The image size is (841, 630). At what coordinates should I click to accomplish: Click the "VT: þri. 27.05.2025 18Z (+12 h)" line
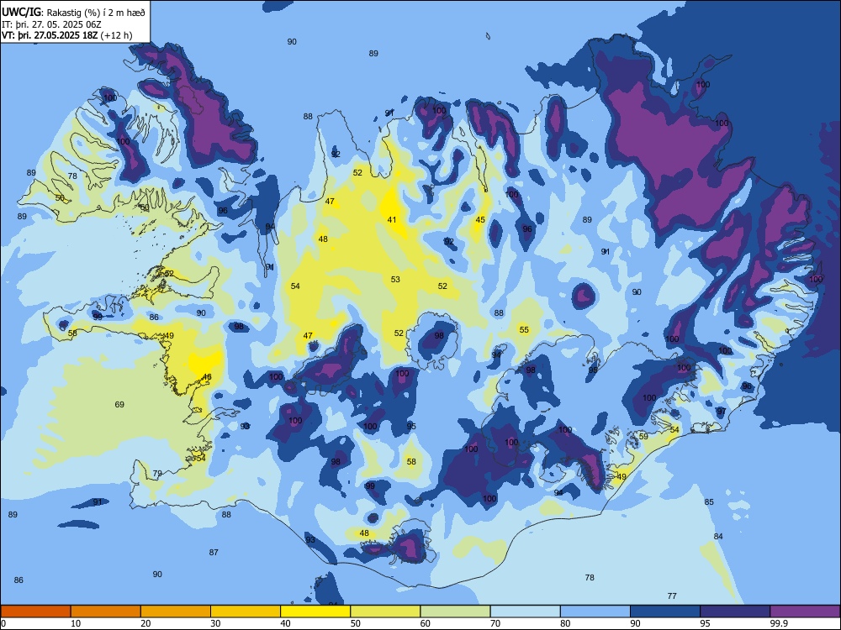[x=67, y=36]
